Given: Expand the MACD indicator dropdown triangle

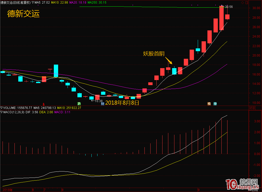Looking at the screenshot, I should [x=2, y=112].
